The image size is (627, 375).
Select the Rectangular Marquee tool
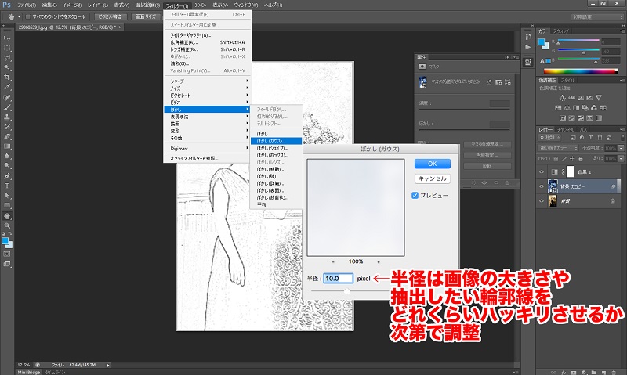coord(7,48)
